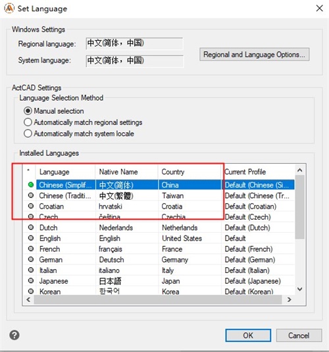
Task: Click the country cell United States
Action: pos(182,238)
